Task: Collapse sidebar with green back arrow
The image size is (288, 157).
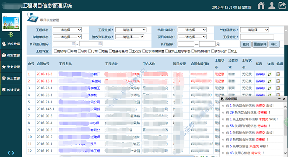Action: click(x=11, y=34)
